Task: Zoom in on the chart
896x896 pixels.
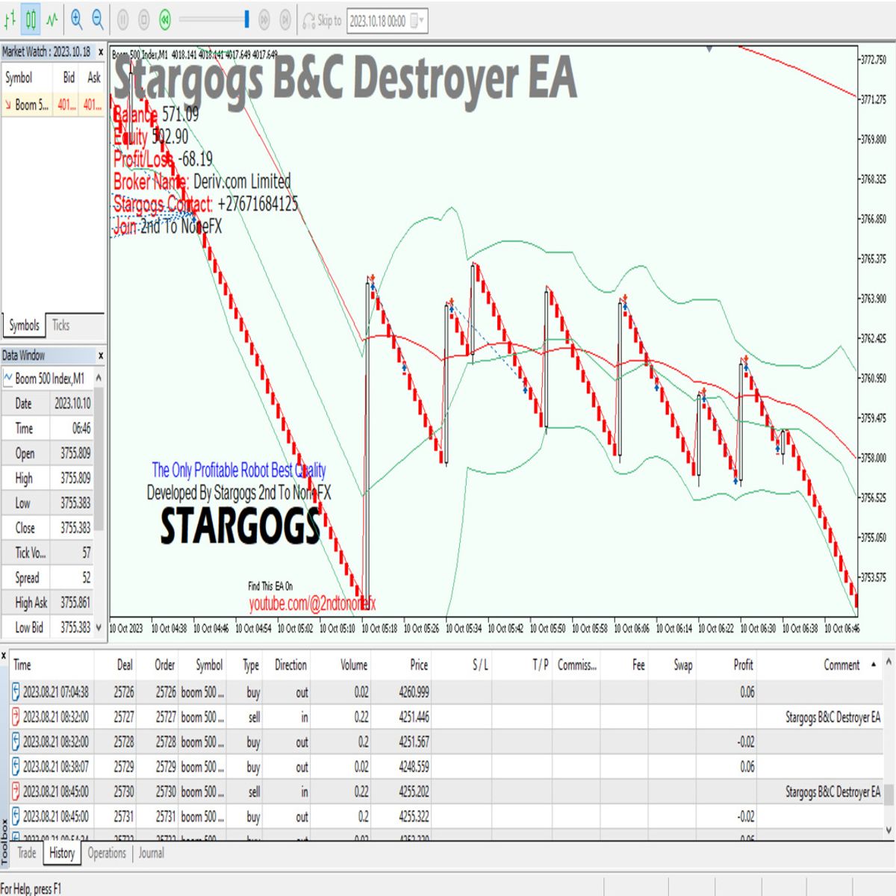Action: pos(76,20)
